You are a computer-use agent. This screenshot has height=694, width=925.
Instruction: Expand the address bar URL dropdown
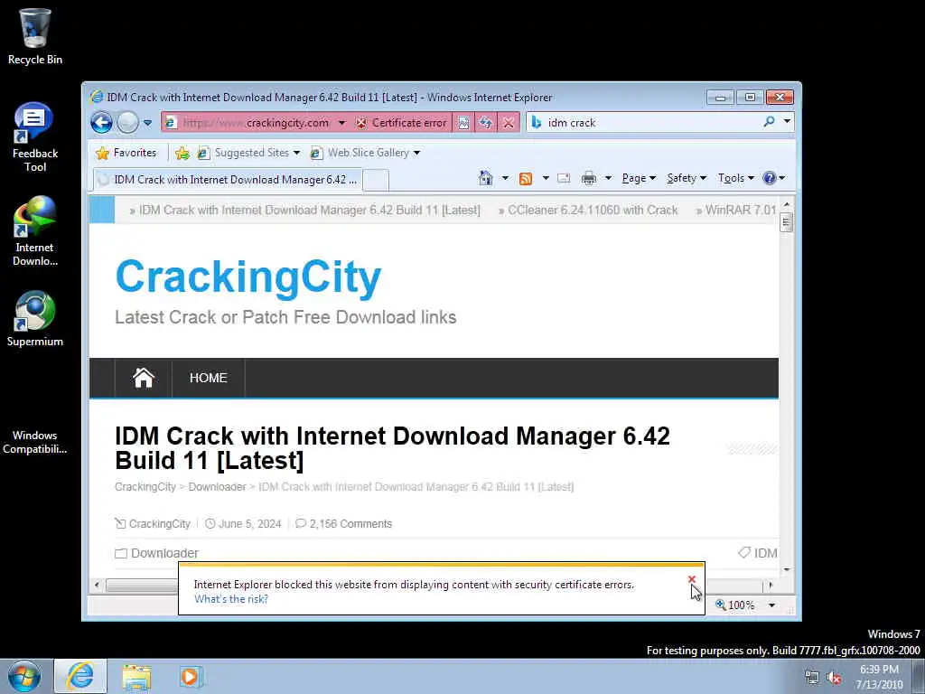341,123
